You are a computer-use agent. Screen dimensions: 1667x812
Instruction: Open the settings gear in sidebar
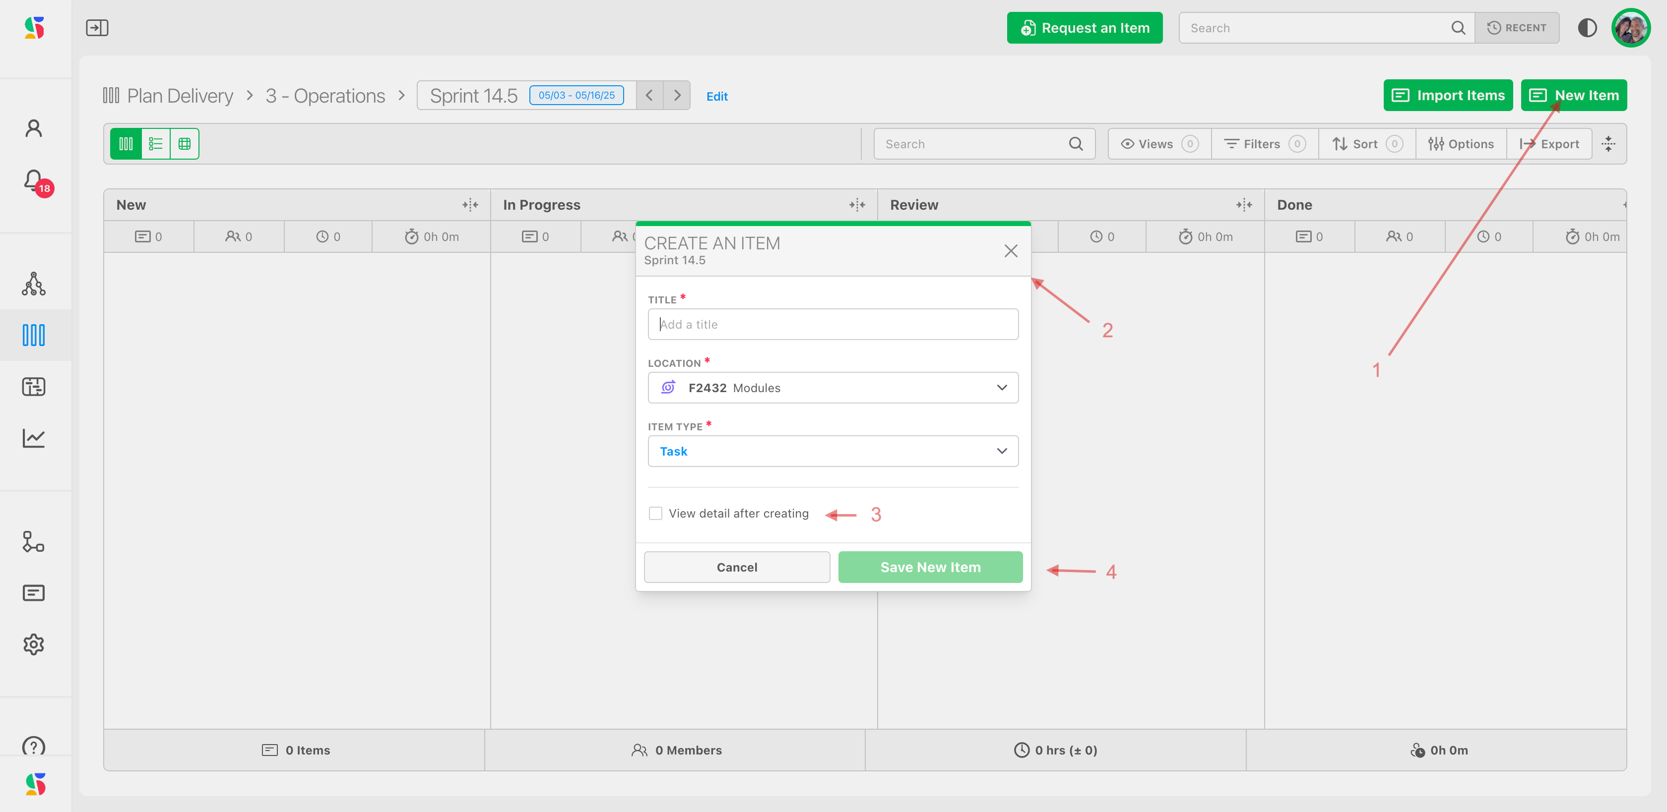click(x=34, y=644)
